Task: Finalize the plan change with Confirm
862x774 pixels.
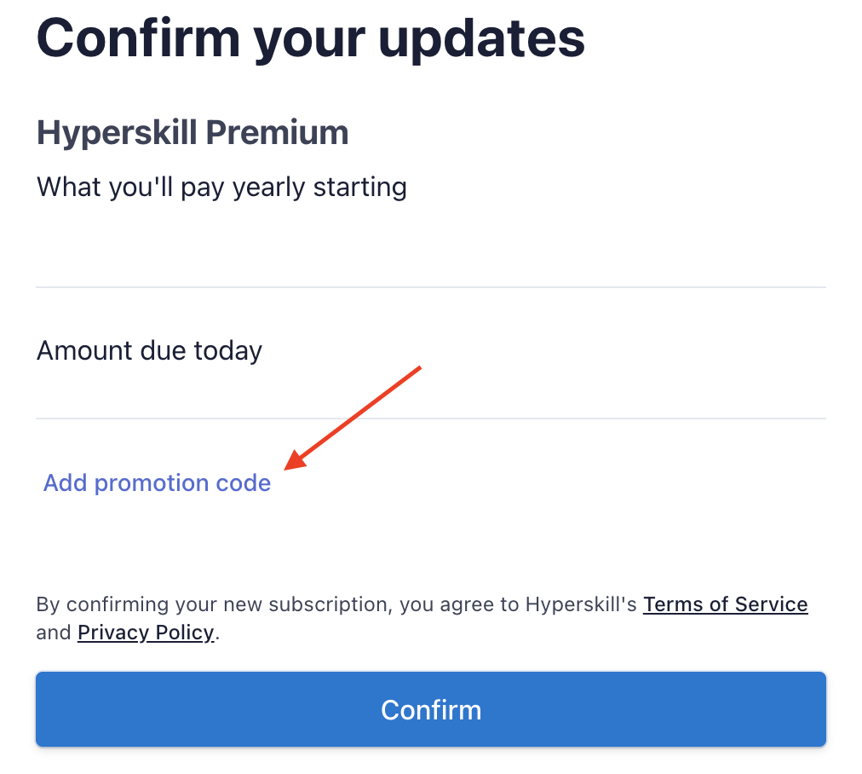Action: (430, 708)
